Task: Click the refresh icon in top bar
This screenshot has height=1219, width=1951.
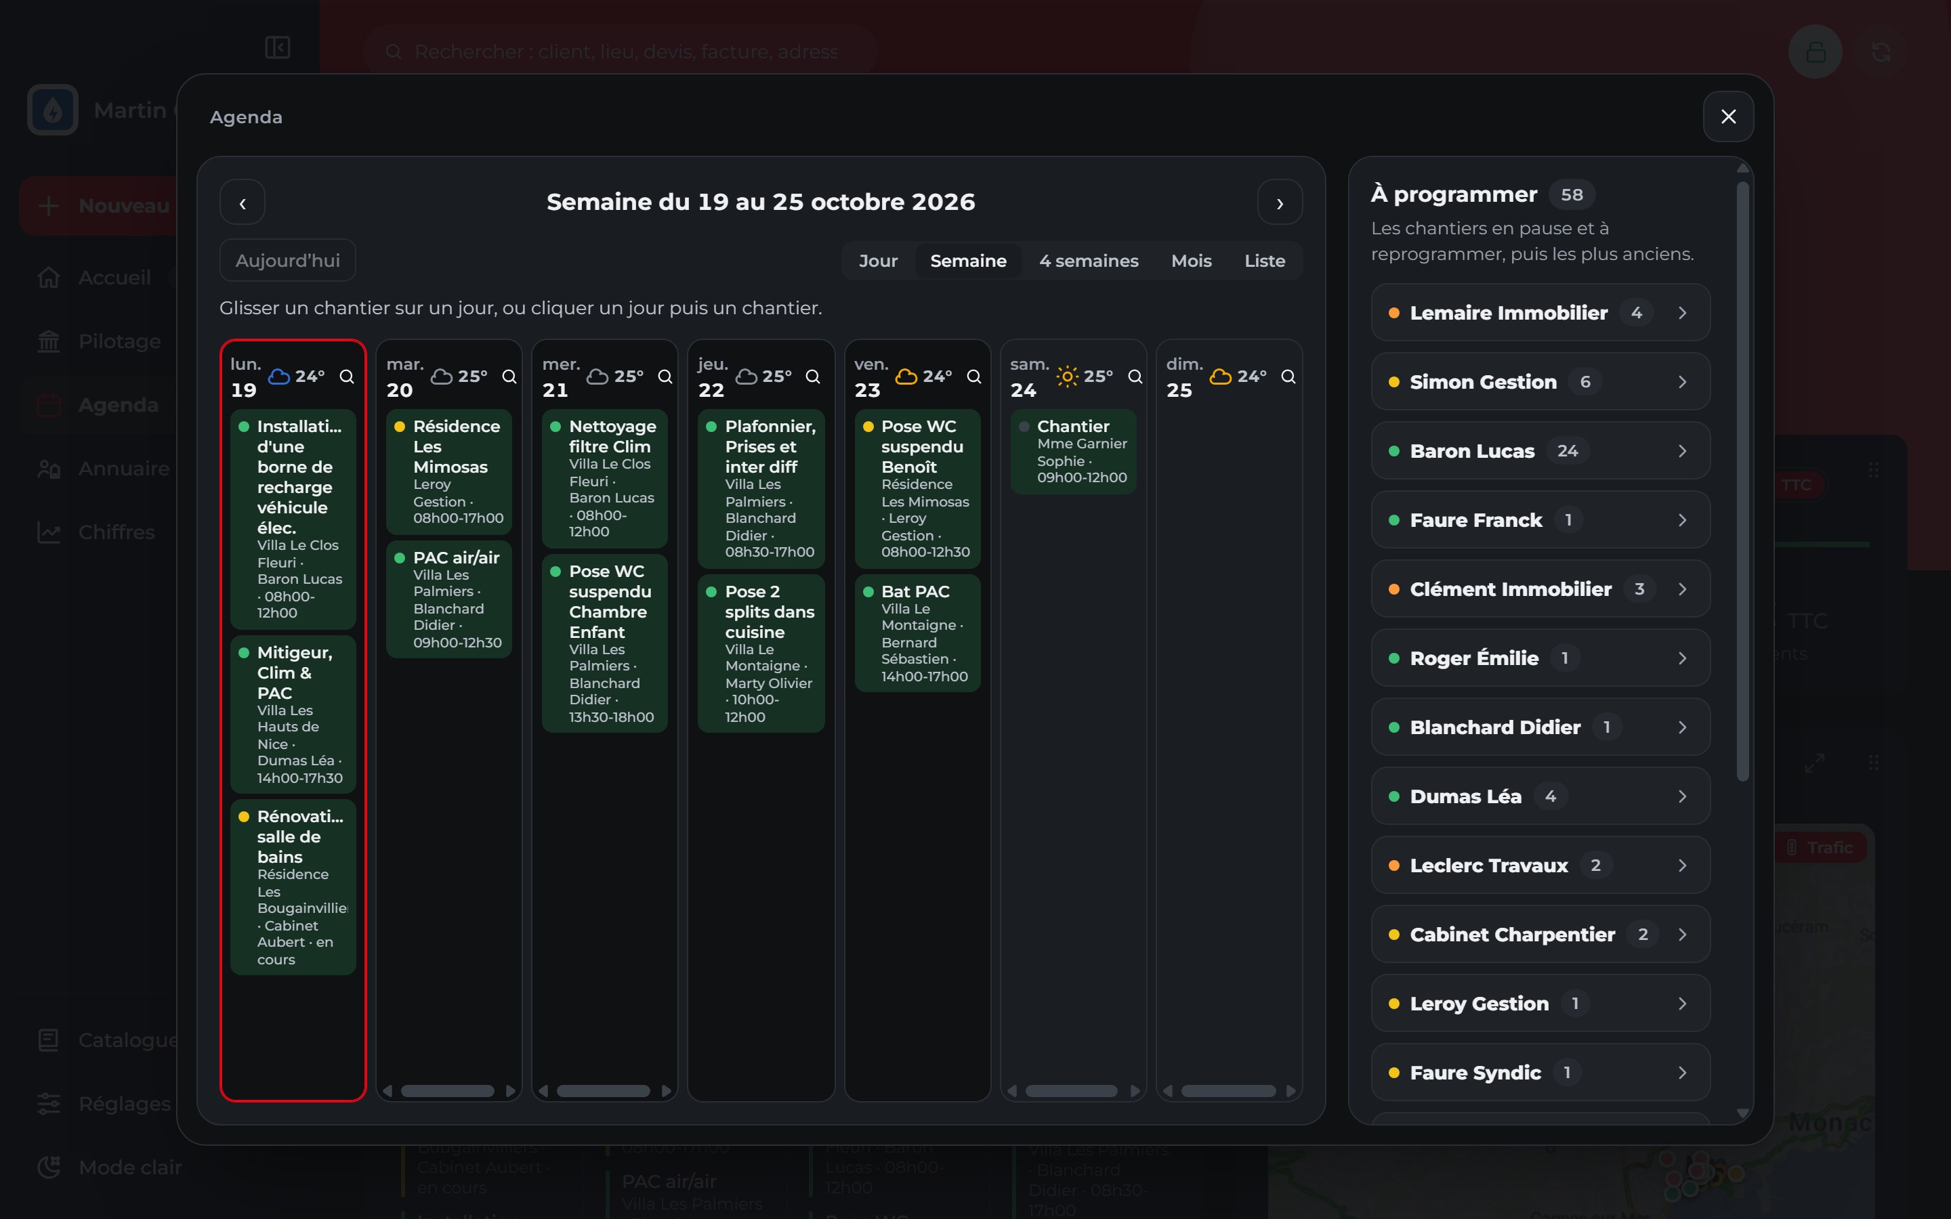Action: pos(1881,51)
